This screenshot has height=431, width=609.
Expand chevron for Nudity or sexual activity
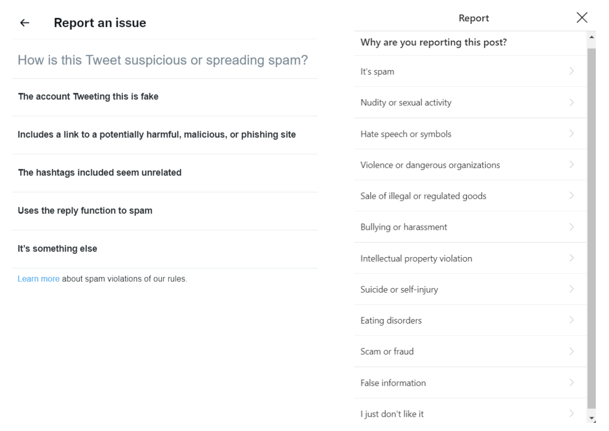(x=571, y=102)
